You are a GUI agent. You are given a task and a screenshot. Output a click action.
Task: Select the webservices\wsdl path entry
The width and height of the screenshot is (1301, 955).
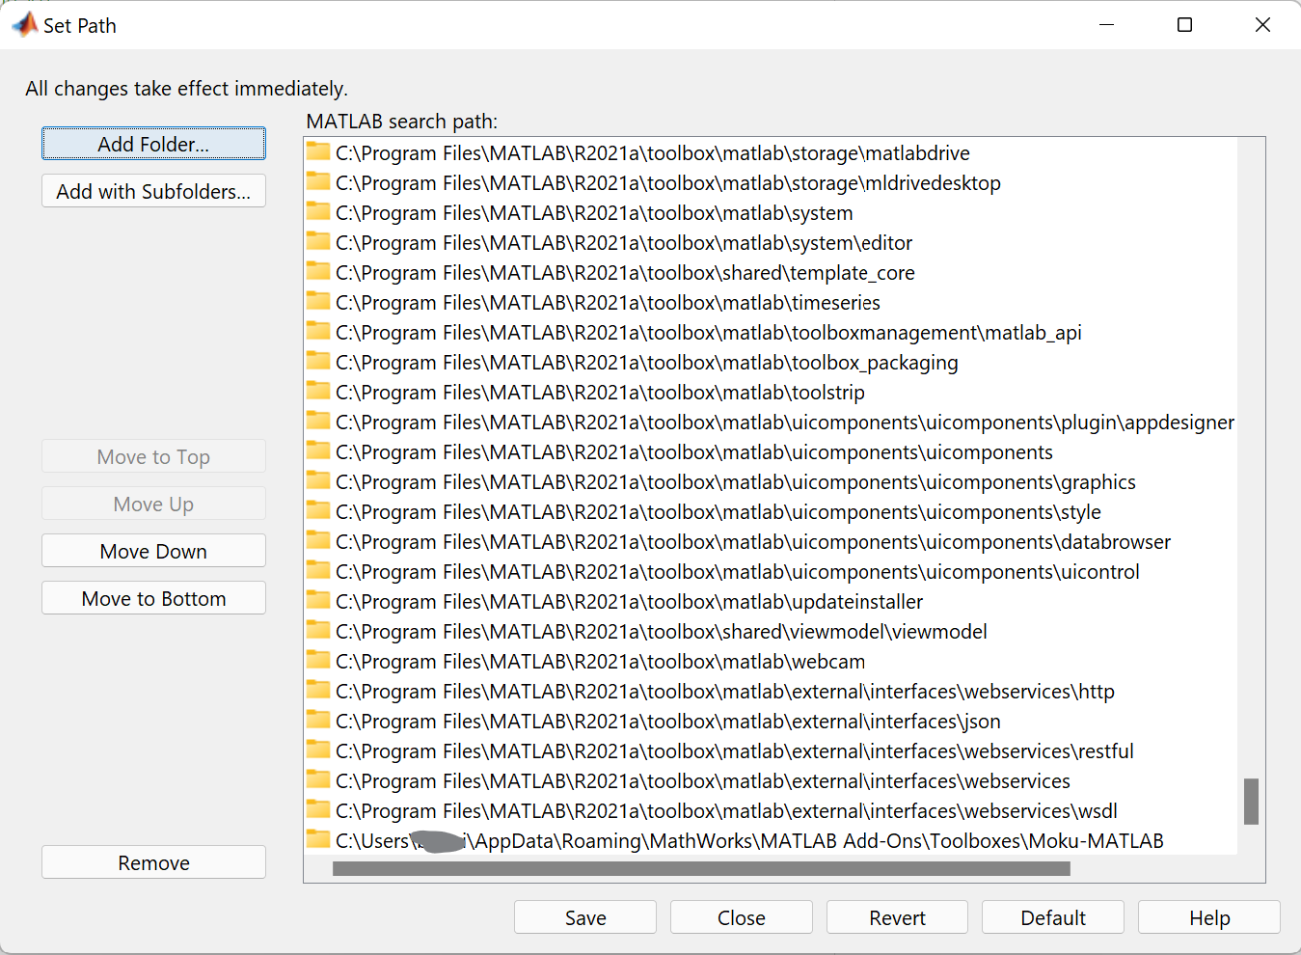click(726, 811)
